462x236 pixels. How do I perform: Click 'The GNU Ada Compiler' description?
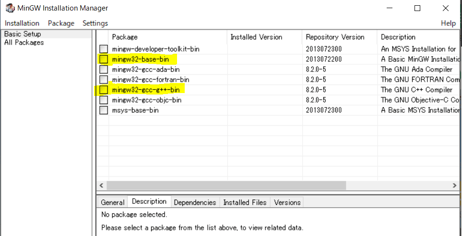tap(416, 70)
